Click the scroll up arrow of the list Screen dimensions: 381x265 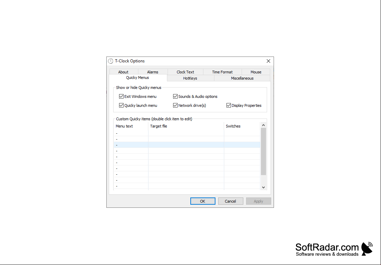(263, 125)
